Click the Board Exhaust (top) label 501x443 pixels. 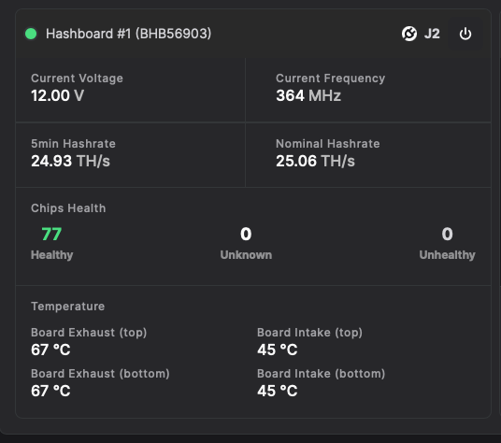coord(89,333)
